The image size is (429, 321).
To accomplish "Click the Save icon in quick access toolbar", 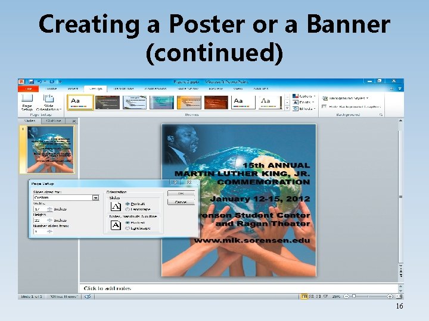I will 31,81.
